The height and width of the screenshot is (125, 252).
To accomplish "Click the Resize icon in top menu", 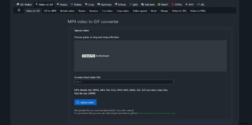I will [x=58, y=4].
